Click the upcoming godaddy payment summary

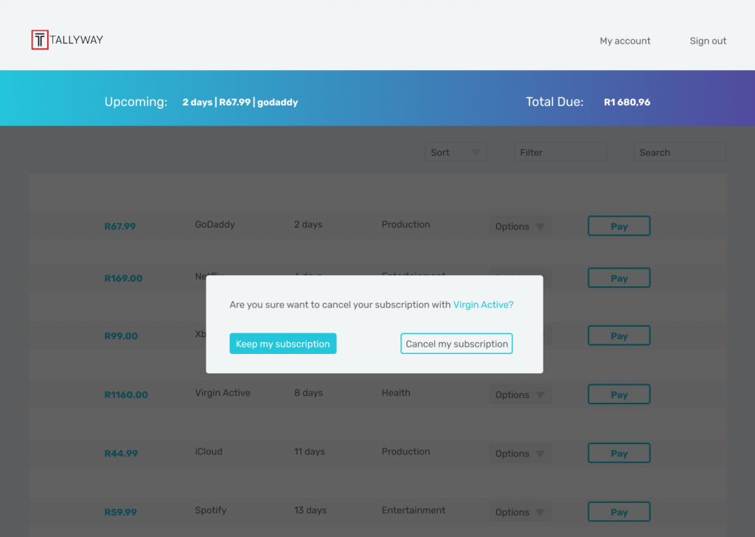coord(240,103)
